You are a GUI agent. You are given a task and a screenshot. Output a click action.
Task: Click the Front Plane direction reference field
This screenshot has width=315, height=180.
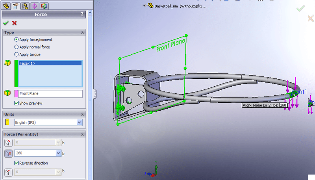pyautogui.click(x=48, y=94)
